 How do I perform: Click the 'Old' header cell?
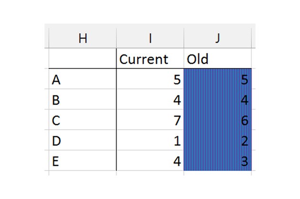[x=218, y=58]
